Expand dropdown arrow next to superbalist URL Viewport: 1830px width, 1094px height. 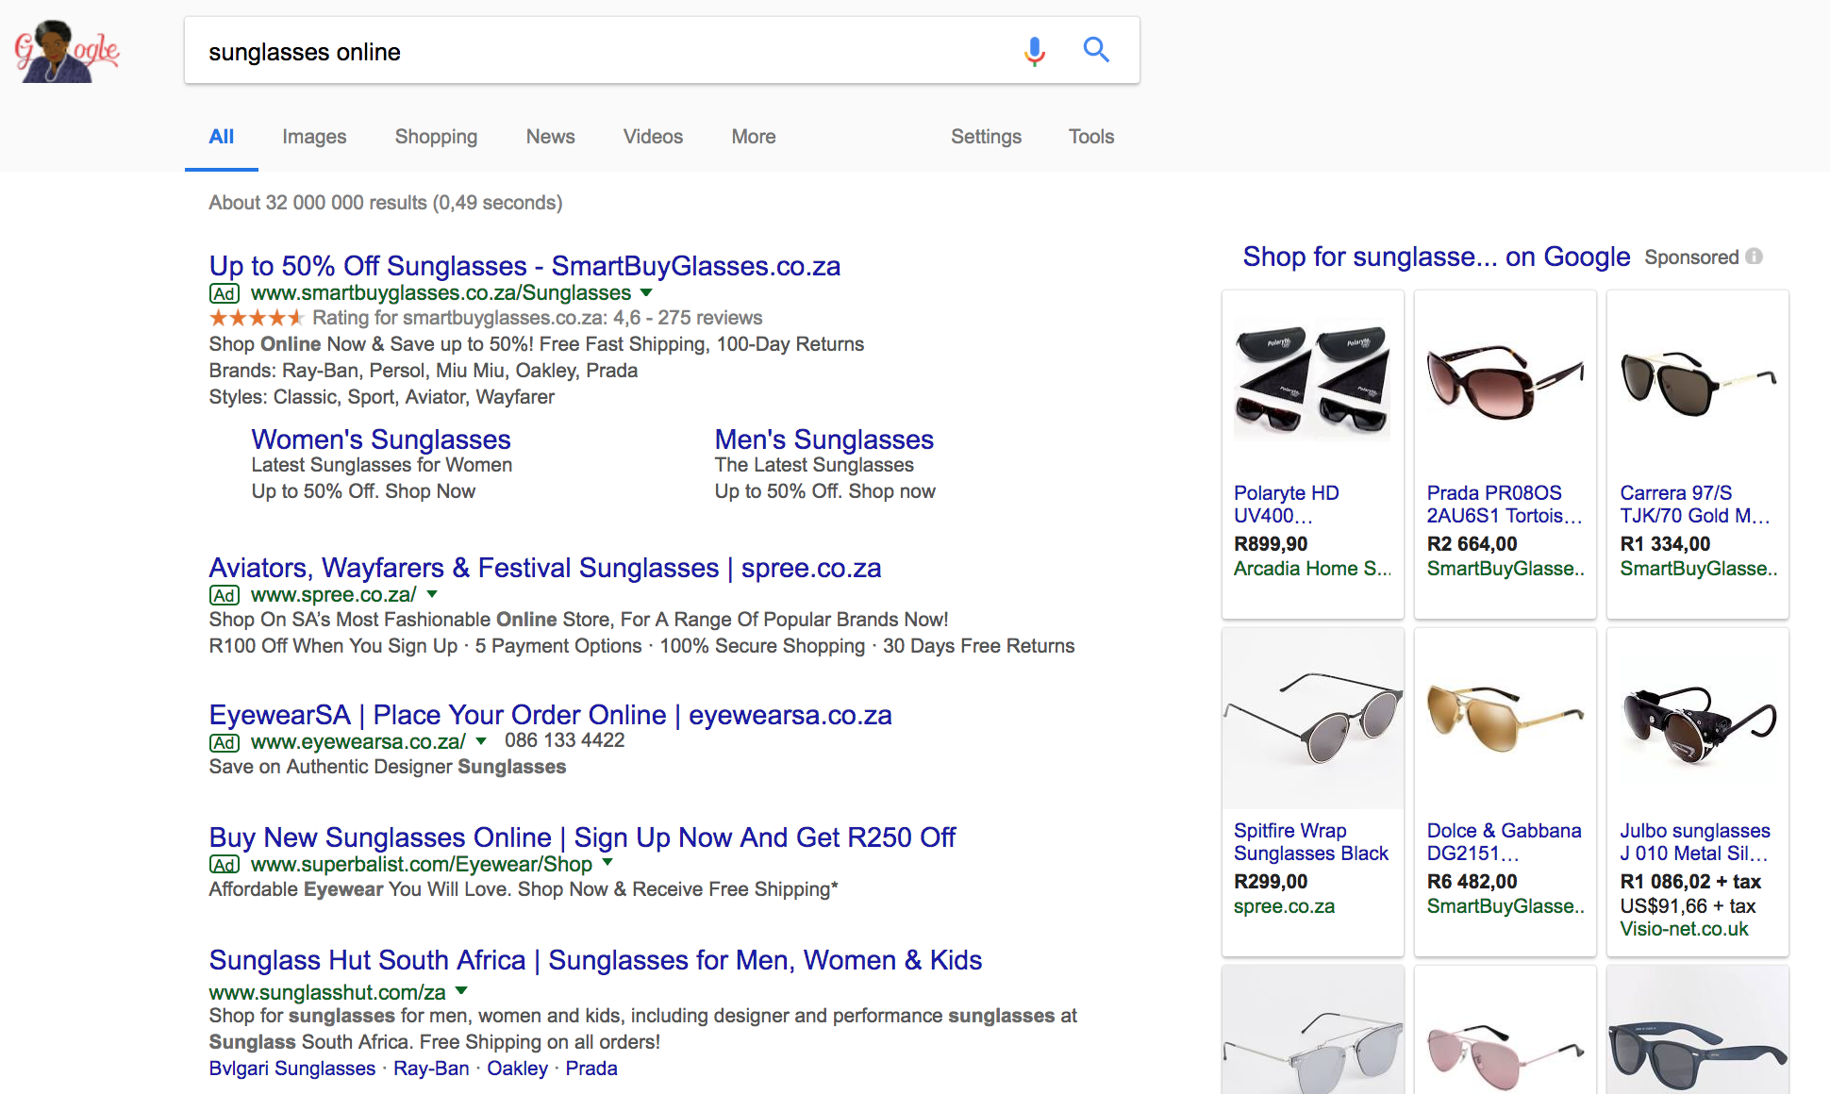pos(607,863)
